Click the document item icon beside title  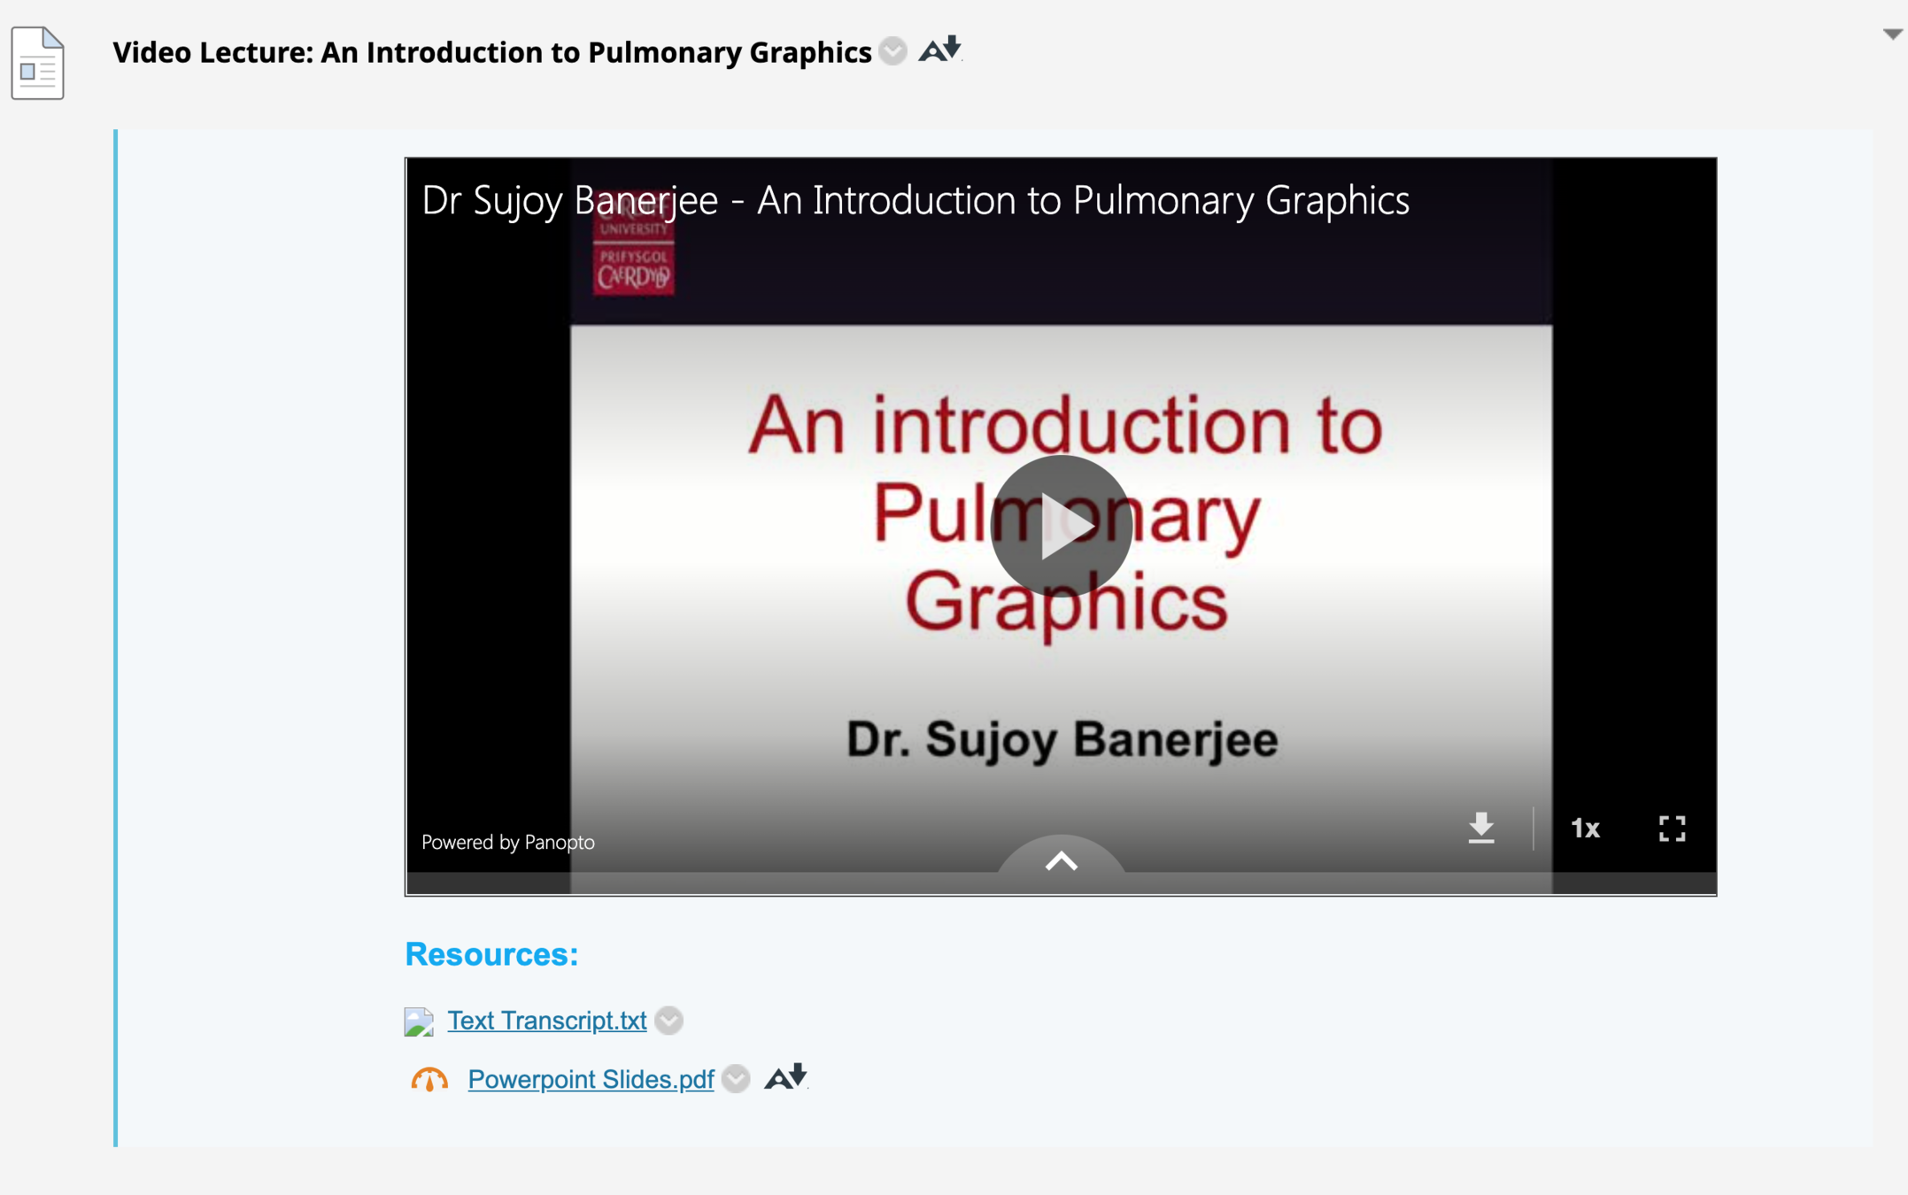coord(38,64)
